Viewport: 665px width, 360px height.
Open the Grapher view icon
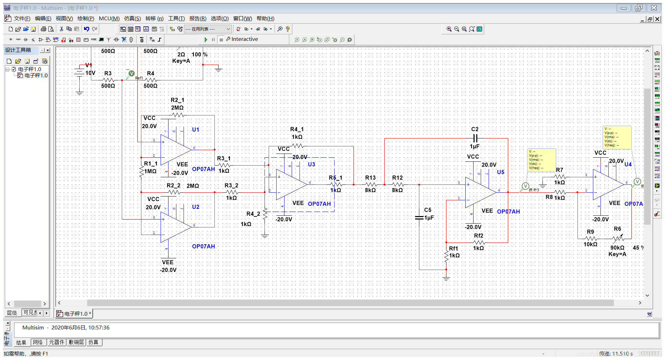click(x=146, y=29)
